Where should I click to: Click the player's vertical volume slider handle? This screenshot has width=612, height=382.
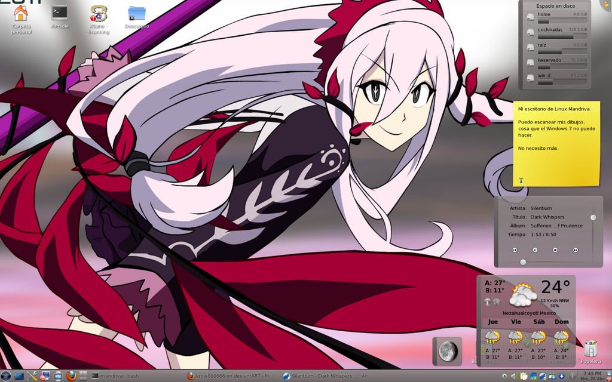coord(593,217)
